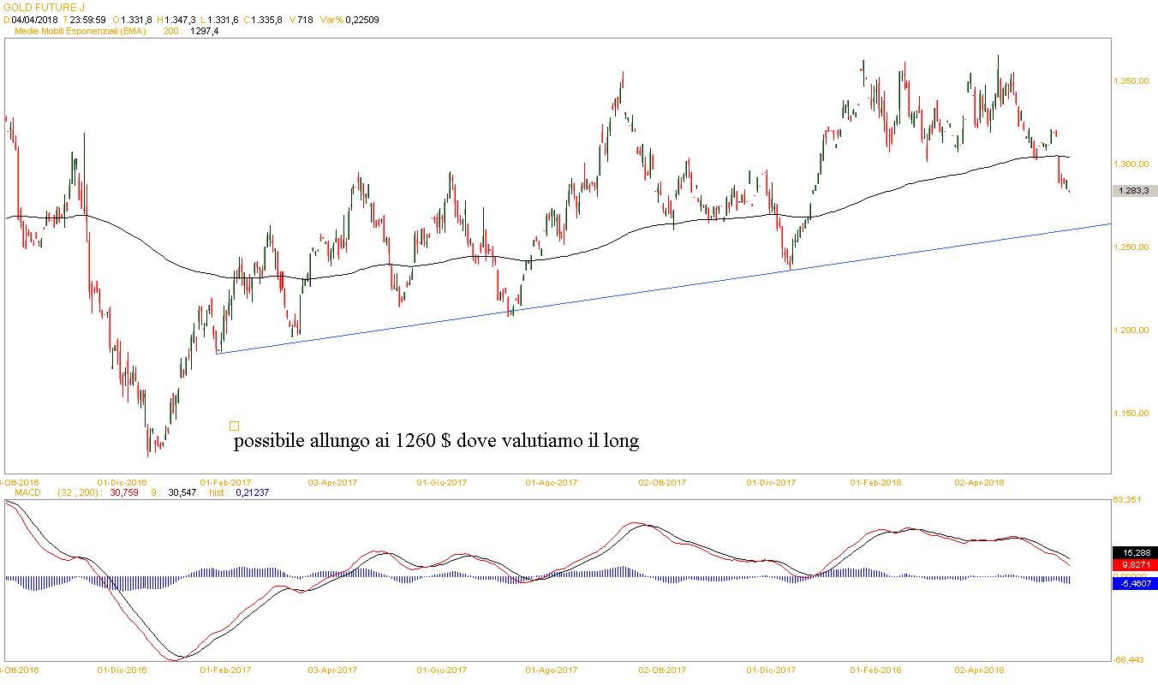Click 02-Apr-2018 on the price chart time axis

tap(979, 482)
